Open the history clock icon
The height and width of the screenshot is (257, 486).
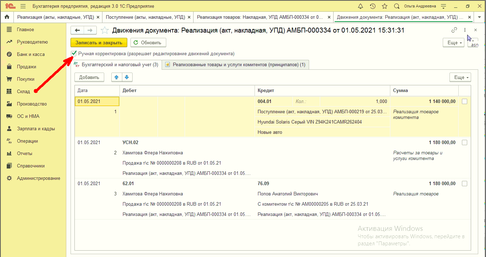(x=373, y=6)
